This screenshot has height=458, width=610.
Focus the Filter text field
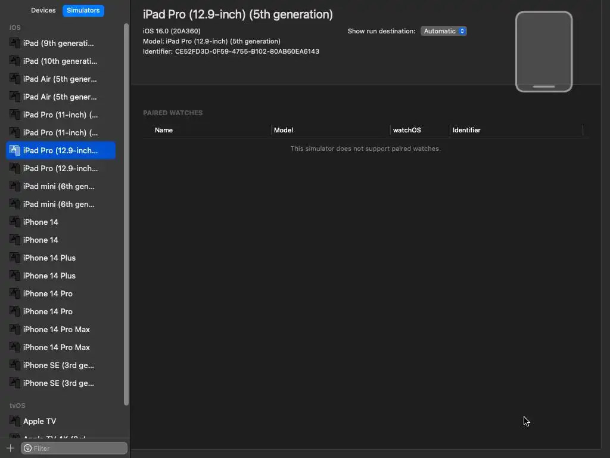coord(74,448)
